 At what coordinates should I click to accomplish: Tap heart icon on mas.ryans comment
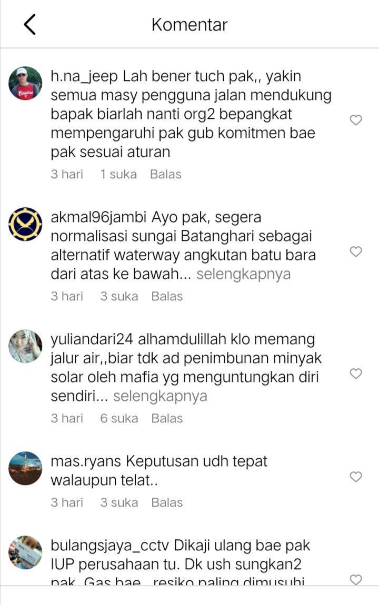pos(356,477)
